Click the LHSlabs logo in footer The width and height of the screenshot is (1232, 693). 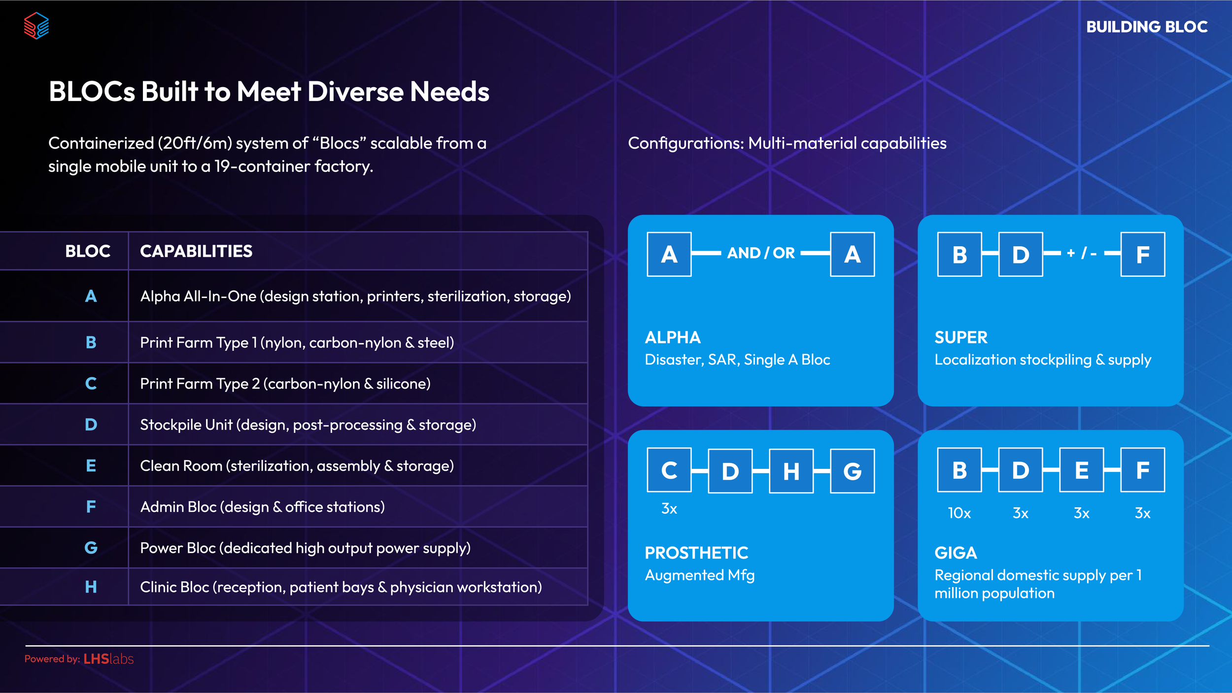(x=108, y=659)
